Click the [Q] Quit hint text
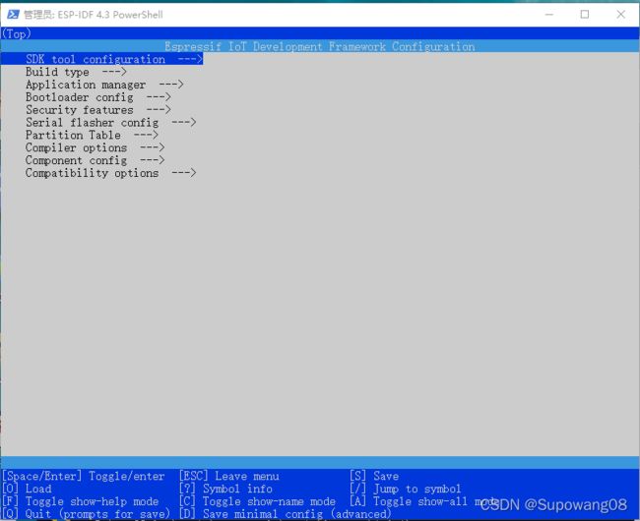 coord(86,514)
